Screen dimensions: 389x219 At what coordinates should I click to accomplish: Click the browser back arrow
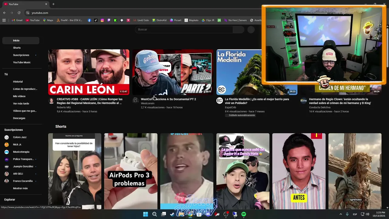click(4, 13)
